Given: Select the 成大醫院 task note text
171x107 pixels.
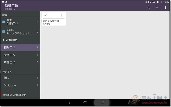Looking at the screenshot, I should [46, 24].
